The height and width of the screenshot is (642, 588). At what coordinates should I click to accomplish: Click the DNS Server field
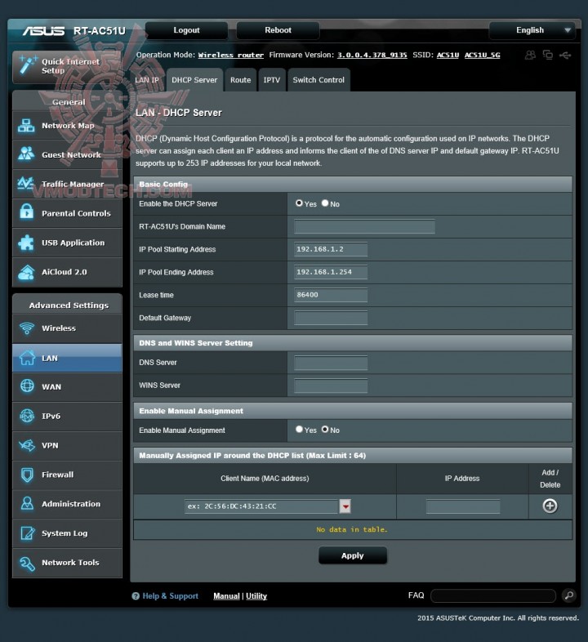pos(331,363)
